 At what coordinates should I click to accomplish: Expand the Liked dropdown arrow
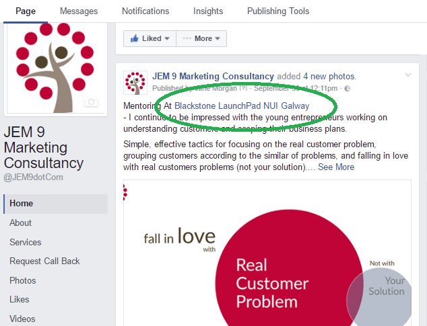point(167,38)
